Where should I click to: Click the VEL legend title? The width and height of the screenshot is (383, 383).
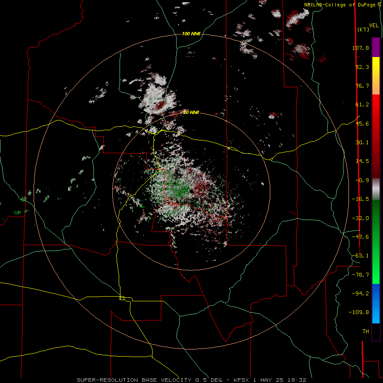click(x=374, y=26)
